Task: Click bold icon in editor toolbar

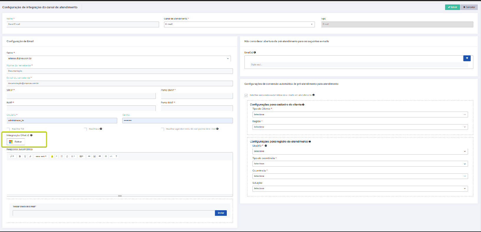Action: point(20,156)
